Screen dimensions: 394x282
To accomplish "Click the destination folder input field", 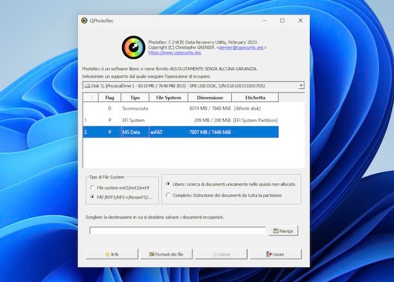I will (178, 230).
